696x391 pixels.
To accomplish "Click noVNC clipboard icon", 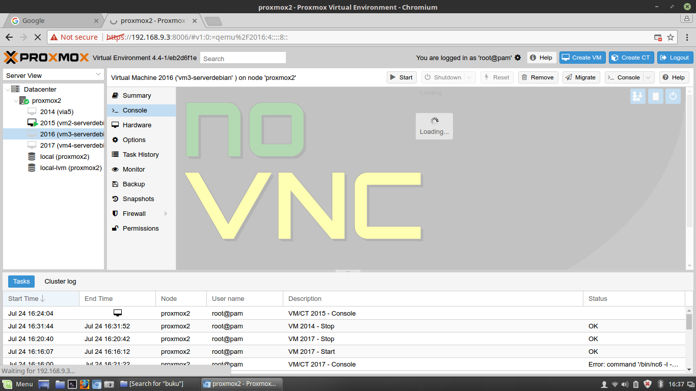I will pyautogui.click(x=656, y=96).
